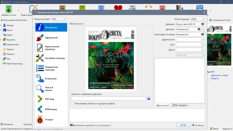Clear the authors field X icon
This screenshot has height=131, width=233.
[x=199, y=29]
